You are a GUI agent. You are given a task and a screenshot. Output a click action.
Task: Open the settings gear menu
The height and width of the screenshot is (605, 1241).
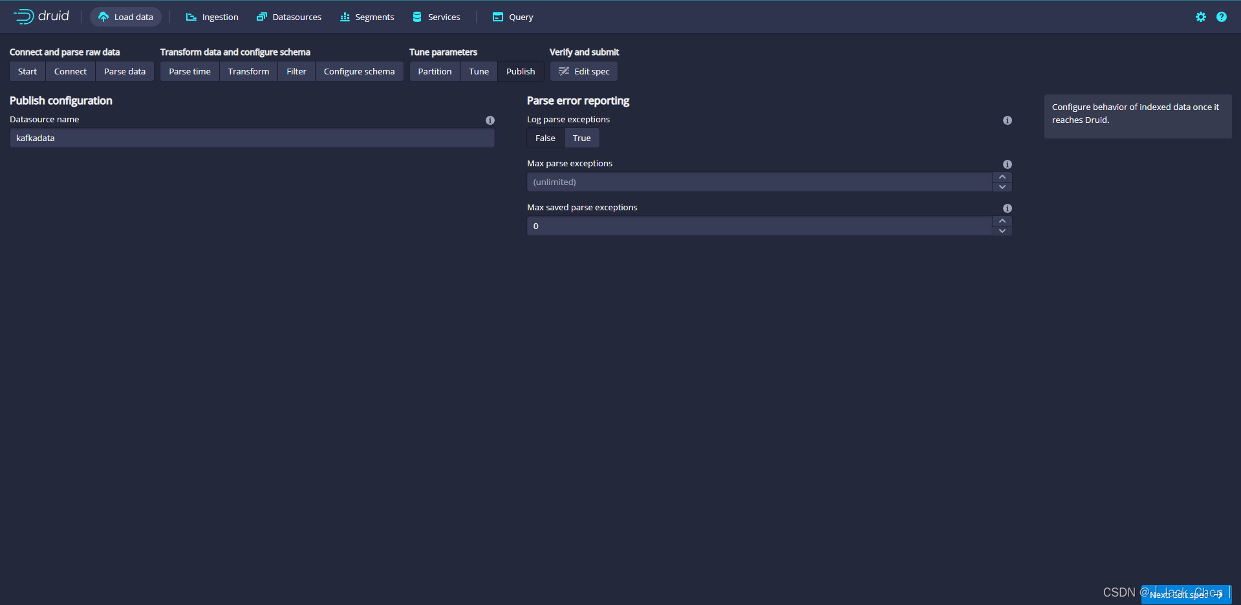[1201, 17]
